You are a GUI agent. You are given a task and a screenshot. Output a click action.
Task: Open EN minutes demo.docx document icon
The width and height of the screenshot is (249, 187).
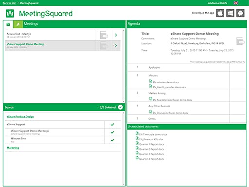click(x=151, y=81)
